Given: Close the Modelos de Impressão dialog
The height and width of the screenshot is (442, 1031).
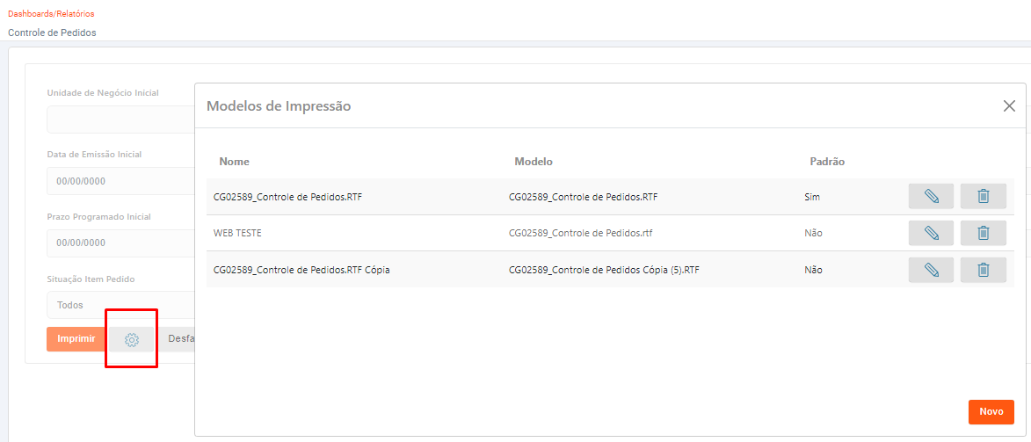Looking at the screenshot, I should (x=1009, y=106).
